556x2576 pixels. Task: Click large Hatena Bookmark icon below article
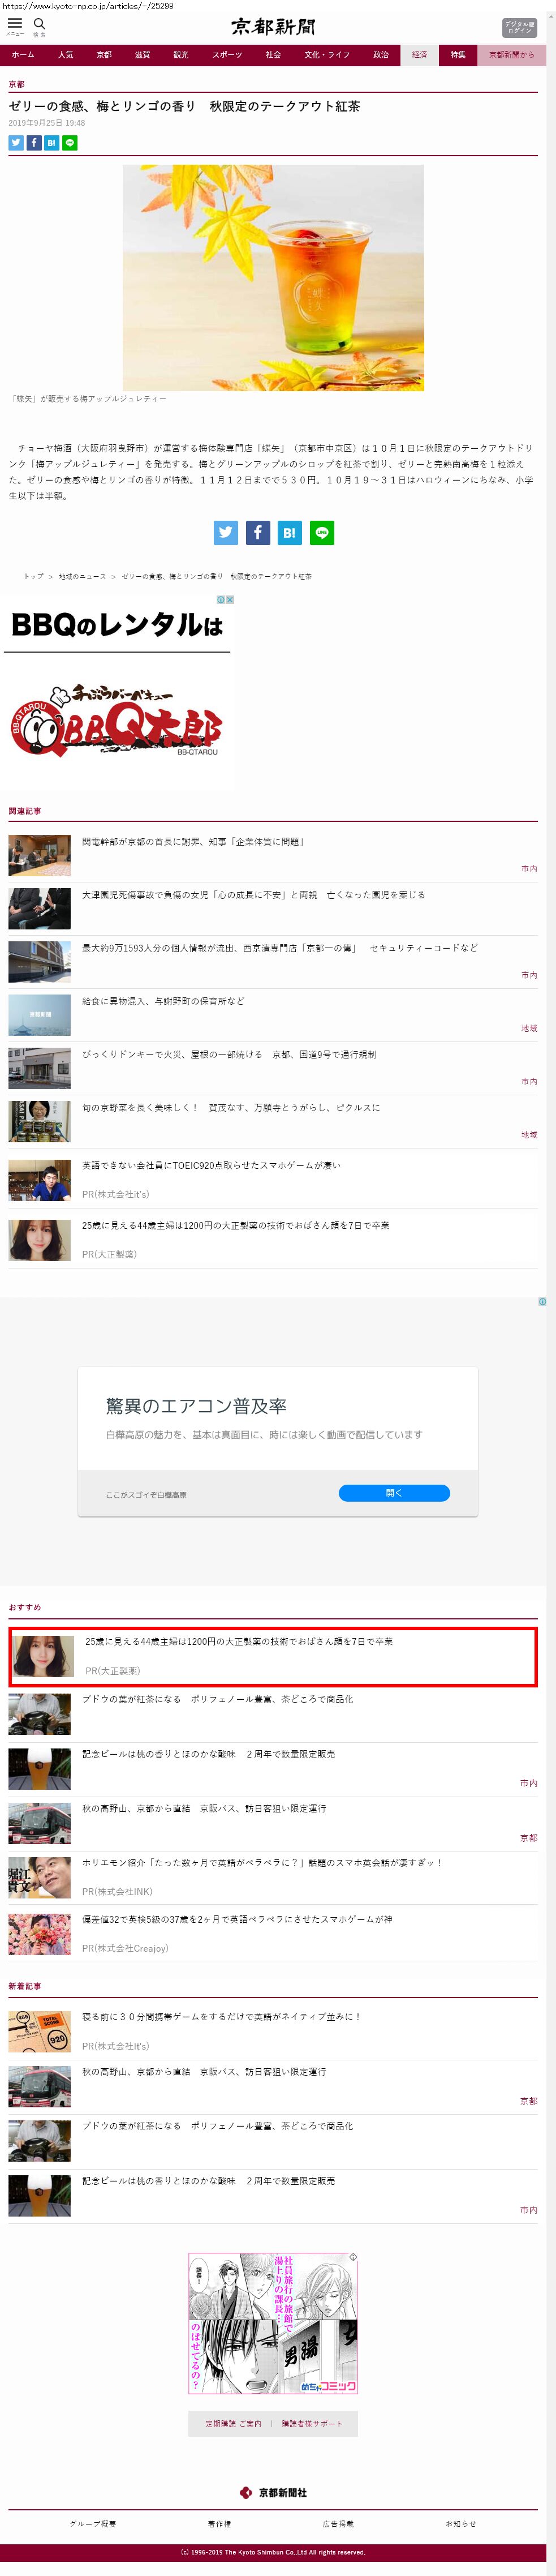289,533
